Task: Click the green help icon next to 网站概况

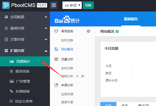Action: click(117, 31)
